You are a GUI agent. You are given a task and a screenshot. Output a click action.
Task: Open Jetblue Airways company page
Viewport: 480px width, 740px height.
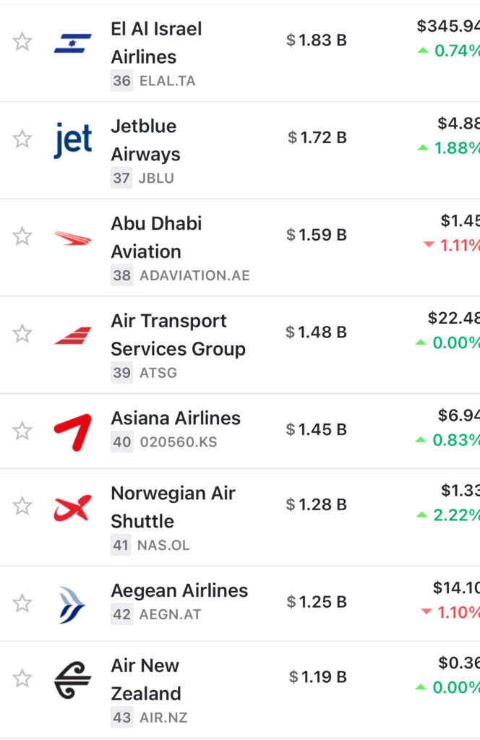click(x=145, y=140)
